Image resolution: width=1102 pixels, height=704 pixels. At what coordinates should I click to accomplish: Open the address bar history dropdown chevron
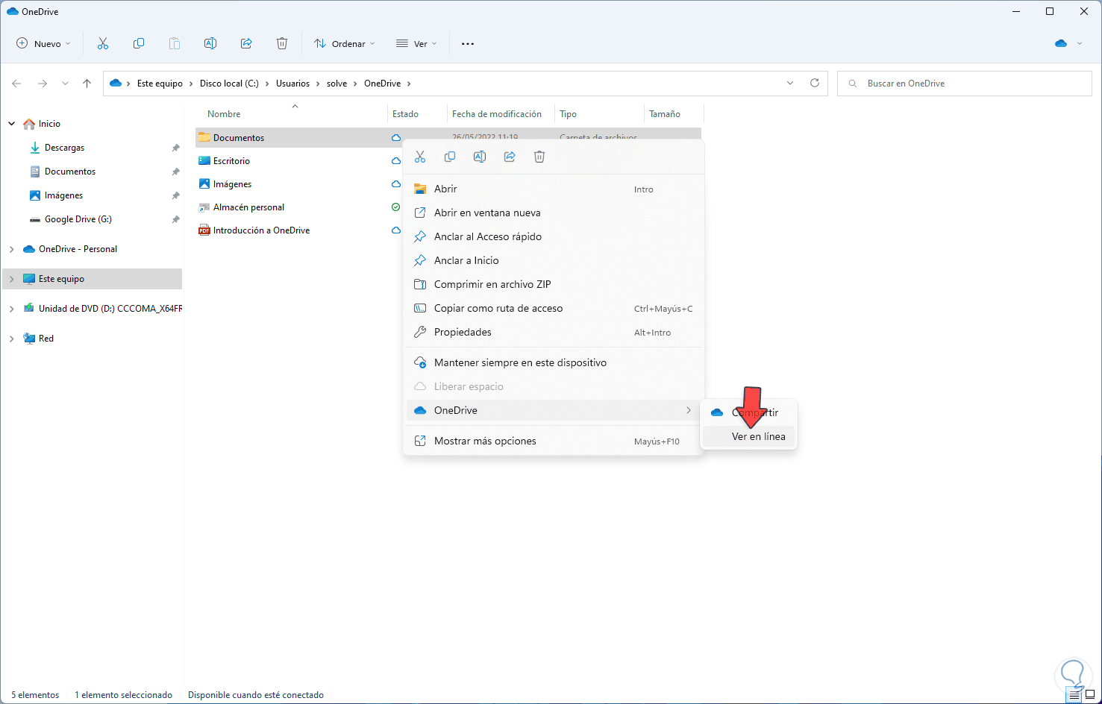790,83
